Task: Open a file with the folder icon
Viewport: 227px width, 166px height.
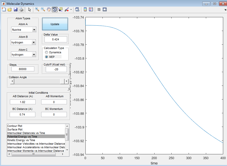Action: click(x=10, y=9)
